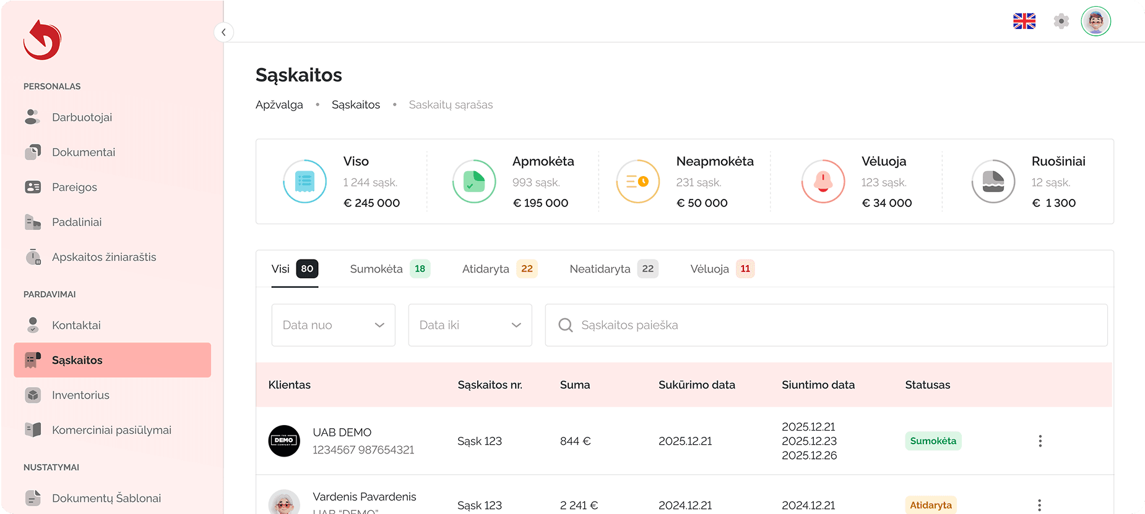Switch language via the UK flag icon
1145x514 pixels.
(x=1024, y=22)
